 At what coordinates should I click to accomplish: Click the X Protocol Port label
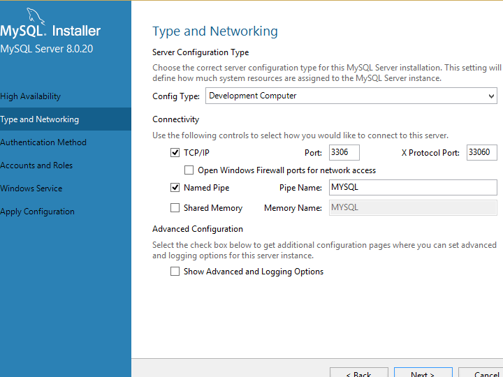(430, 153)
